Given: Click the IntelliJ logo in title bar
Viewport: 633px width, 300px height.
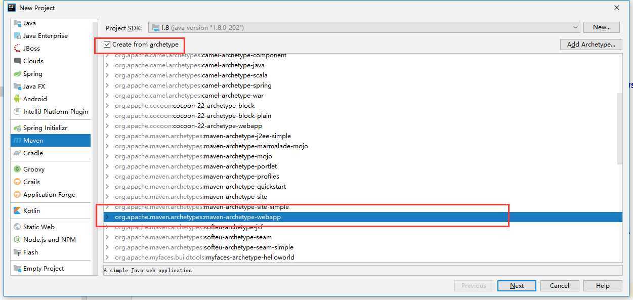Looking at the screenshot, I should [x=11, y=8].
